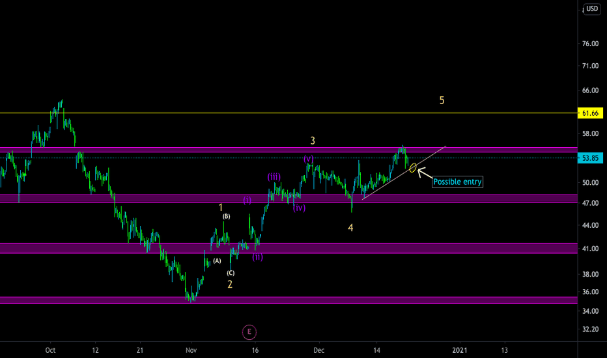Viewport: 607px width, 358px height.
Task: Click the 21 date label on time axis
Action: pyautogui.click(x=140, y=350)
